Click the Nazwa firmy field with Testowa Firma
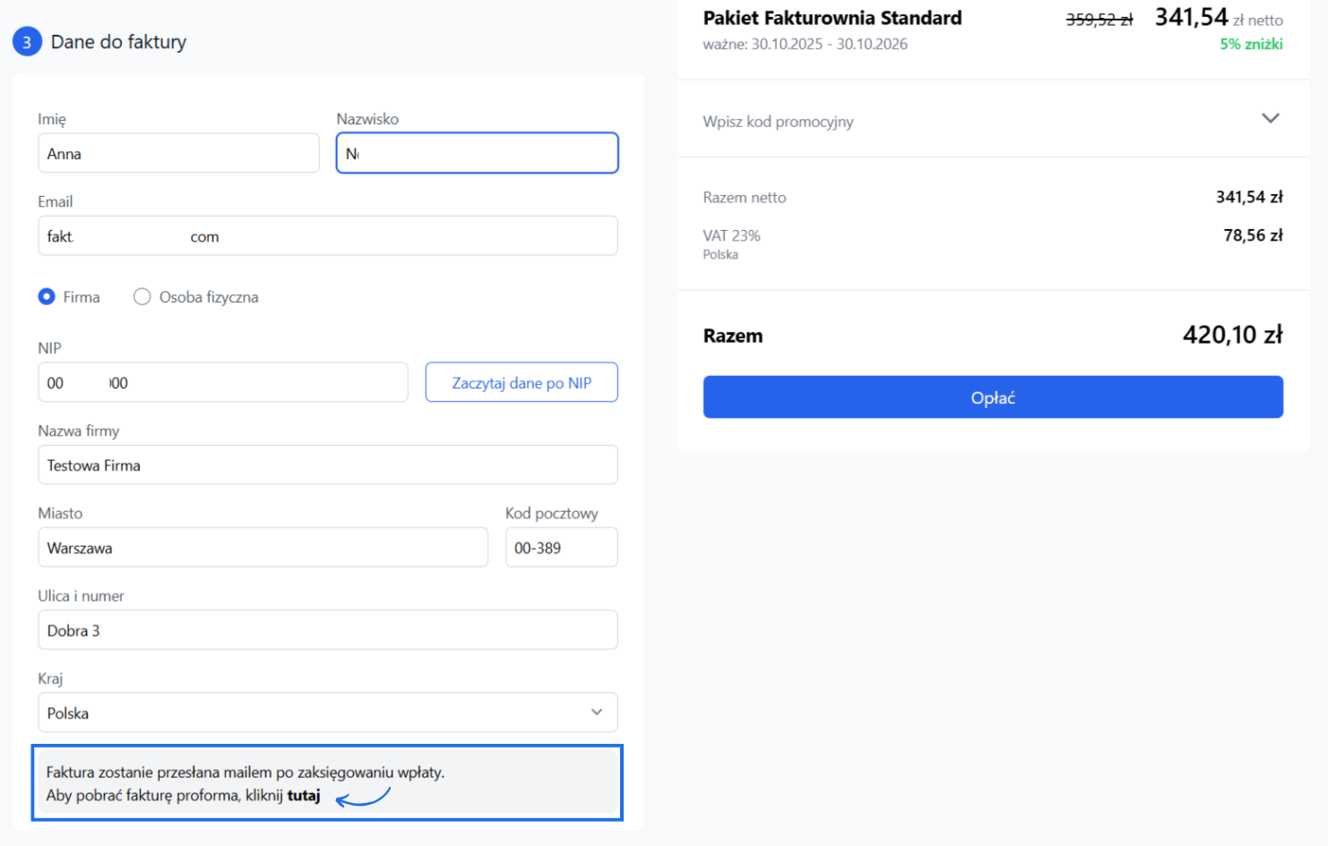1328x846 pixels. point(327,466)
